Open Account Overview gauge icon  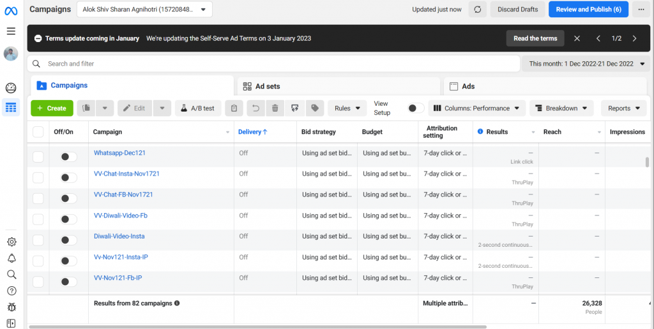11,88
